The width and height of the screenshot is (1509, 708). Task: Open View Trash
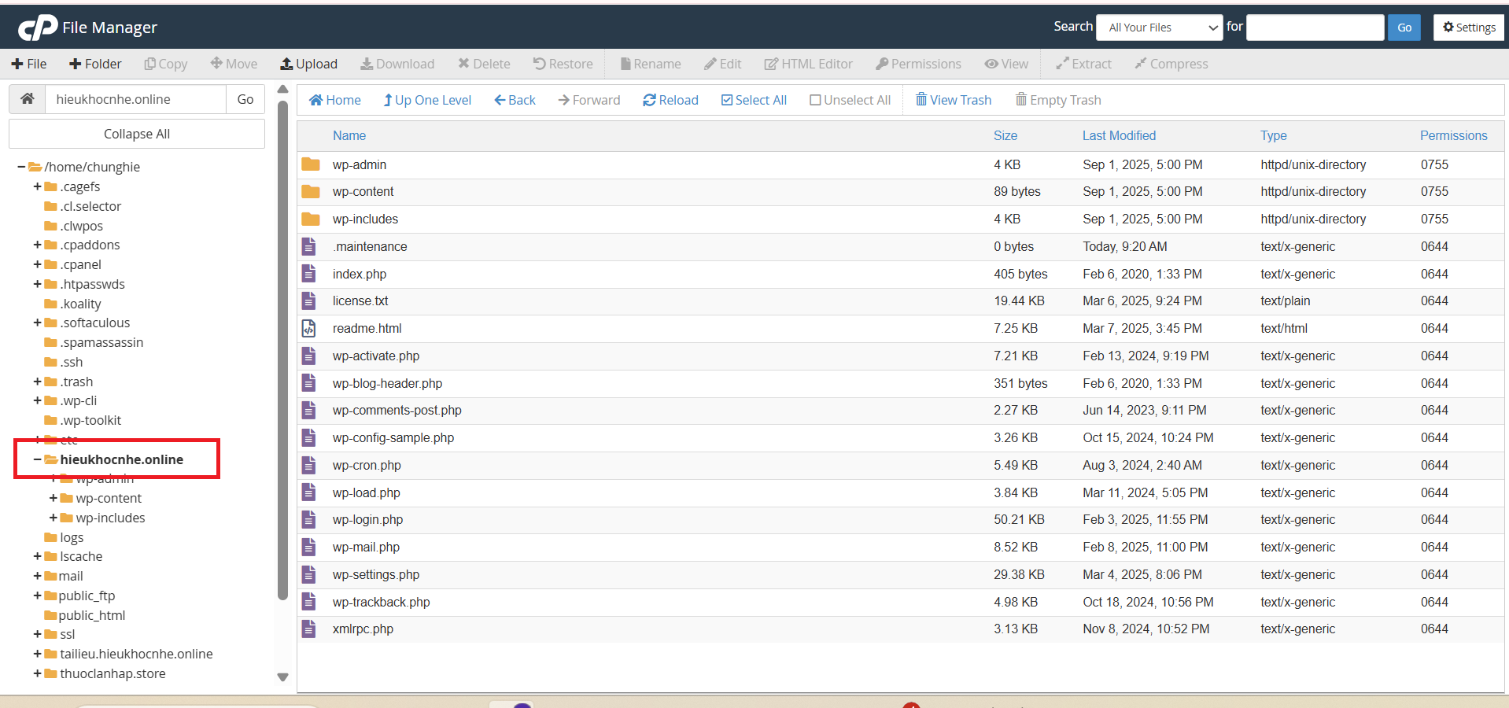(953, 100)
